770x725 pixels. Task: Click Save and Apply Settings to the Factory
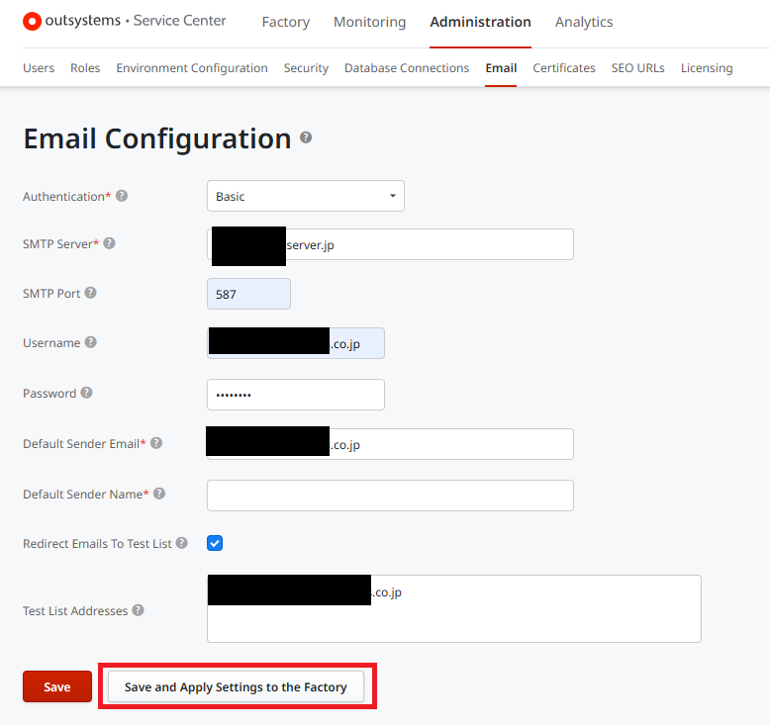(x=236, y=686)
